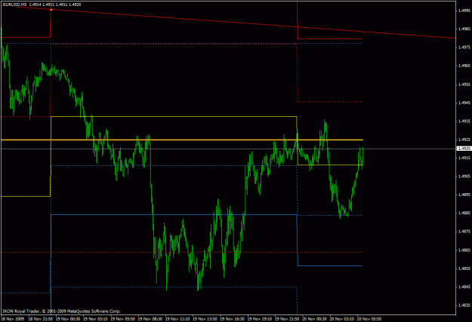Click the 1.4885 price axis label
This screenshot has width=472, height=322.
tap(464, 213)
